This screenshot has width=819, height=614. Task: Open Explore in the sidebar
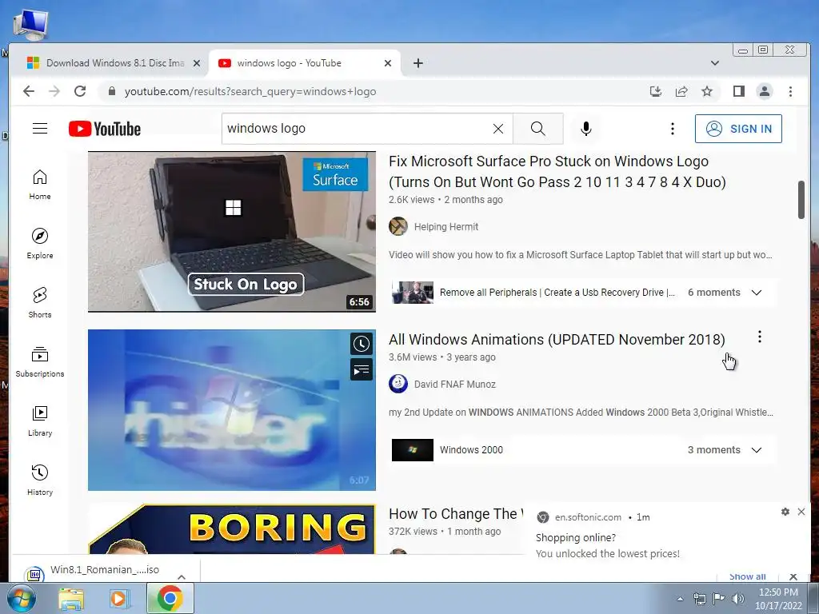[x=40, y=244]
